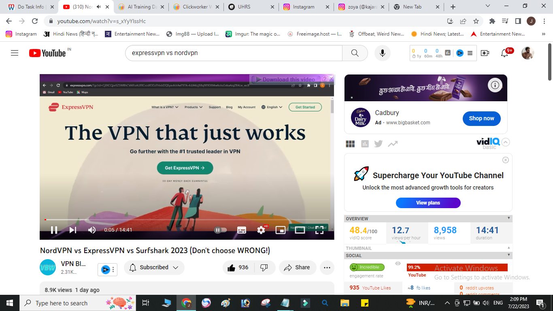Skip to the next video
The width and height of the screenshot is (553, 311).
(73, 230)
